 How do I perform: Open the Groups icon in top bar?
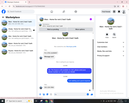click(76, 12)
